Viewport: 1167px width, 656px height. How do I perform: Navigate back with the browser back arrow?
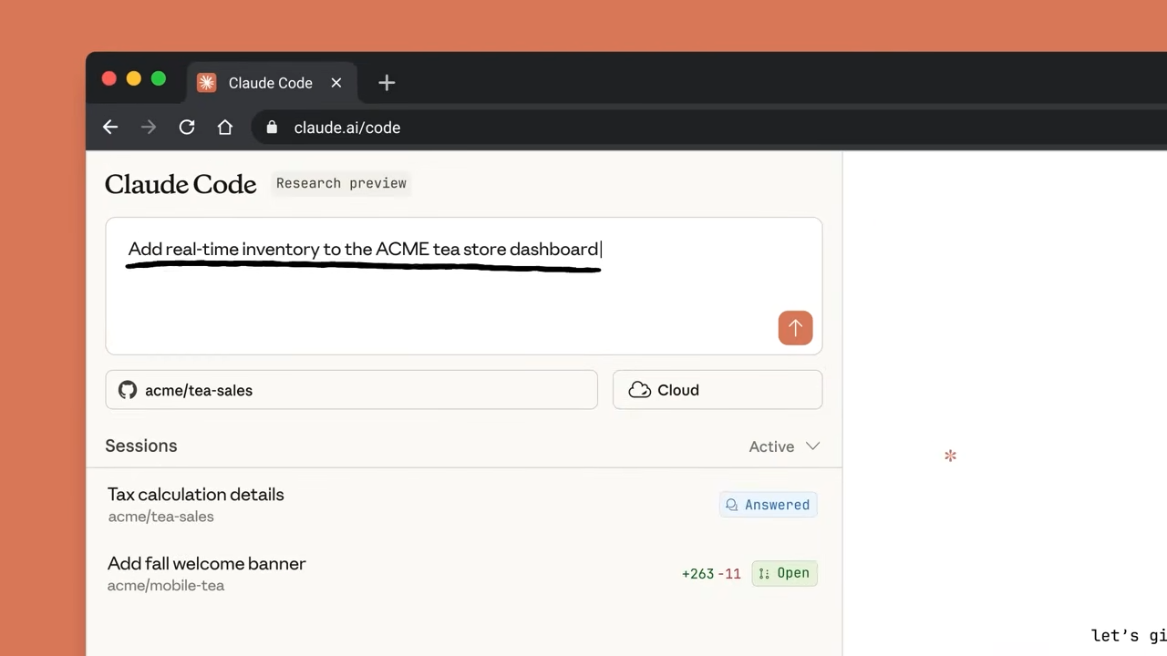coord(109,127)
